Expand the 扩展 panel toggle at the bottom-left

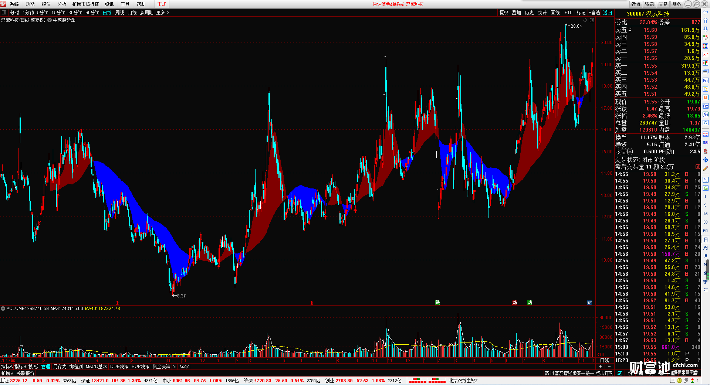click(7, 373)
